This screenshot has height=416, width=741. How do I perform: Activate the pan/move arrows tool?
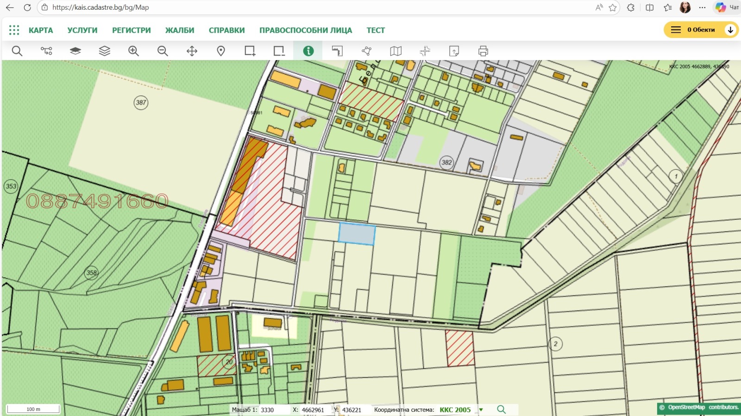[x=192, y=51]
